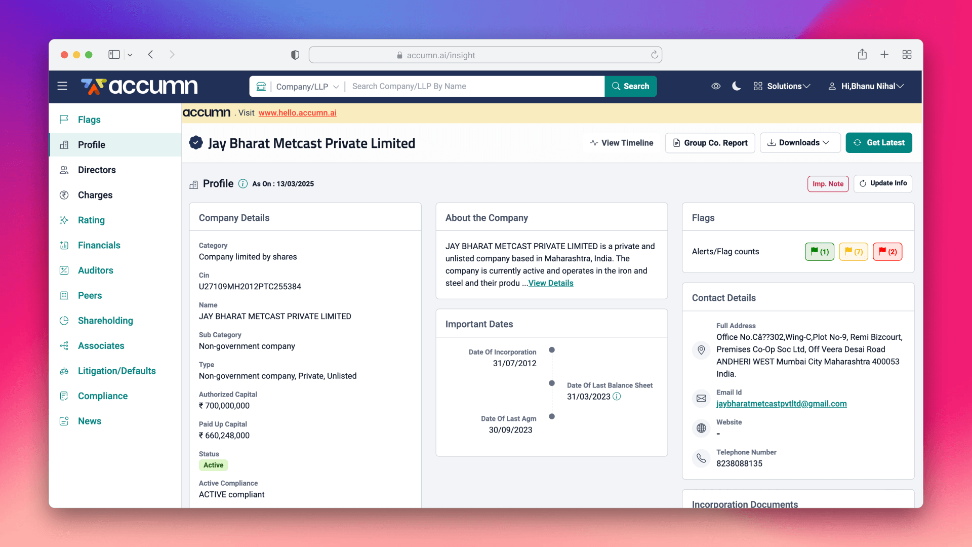
Task: Click the CIN value U27109MH2012PTC255384
Action: click(x=250, y=287)
